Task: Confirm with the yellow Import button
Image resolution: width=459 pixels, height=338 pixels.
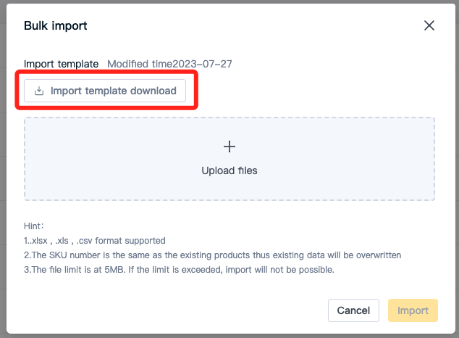Action: 413,310
